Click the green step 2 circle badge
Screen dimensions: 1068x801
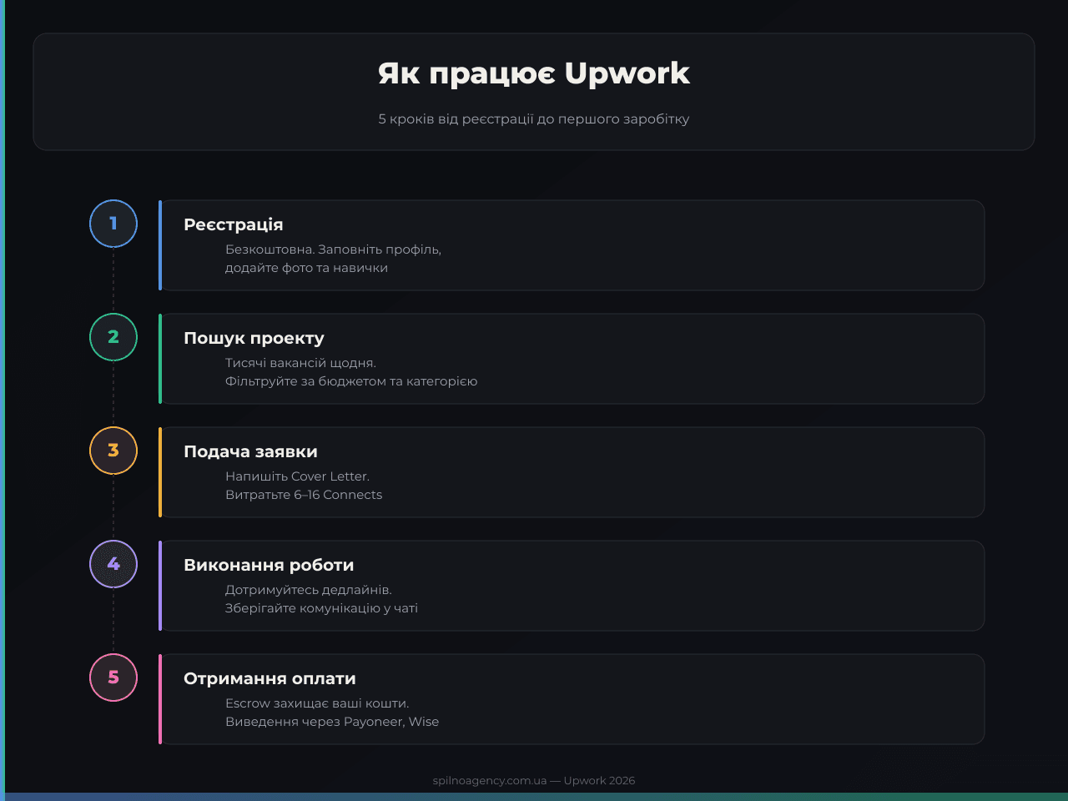113,337
